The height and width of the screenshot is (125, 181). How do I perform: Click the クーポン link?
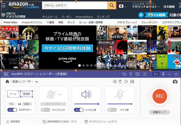click(66, 17)
